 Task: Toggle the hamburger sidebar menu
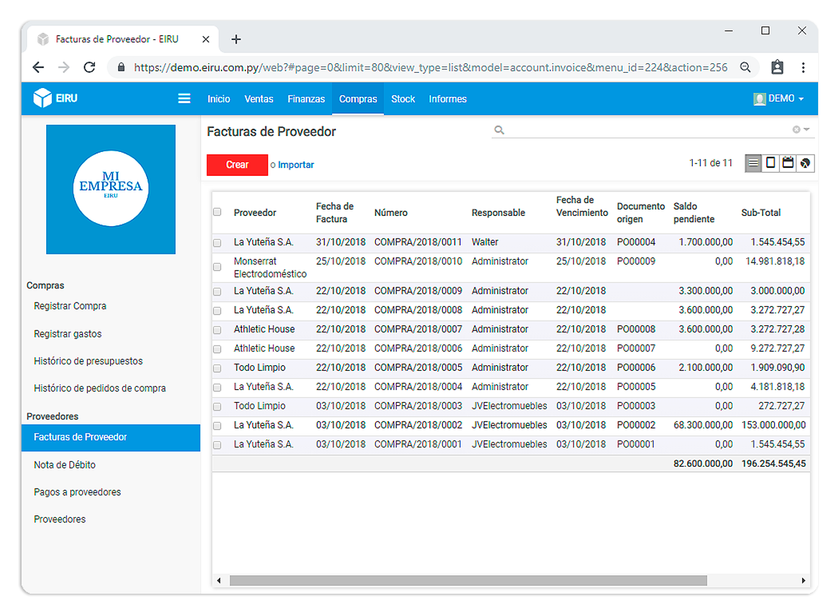coord(184,98)
